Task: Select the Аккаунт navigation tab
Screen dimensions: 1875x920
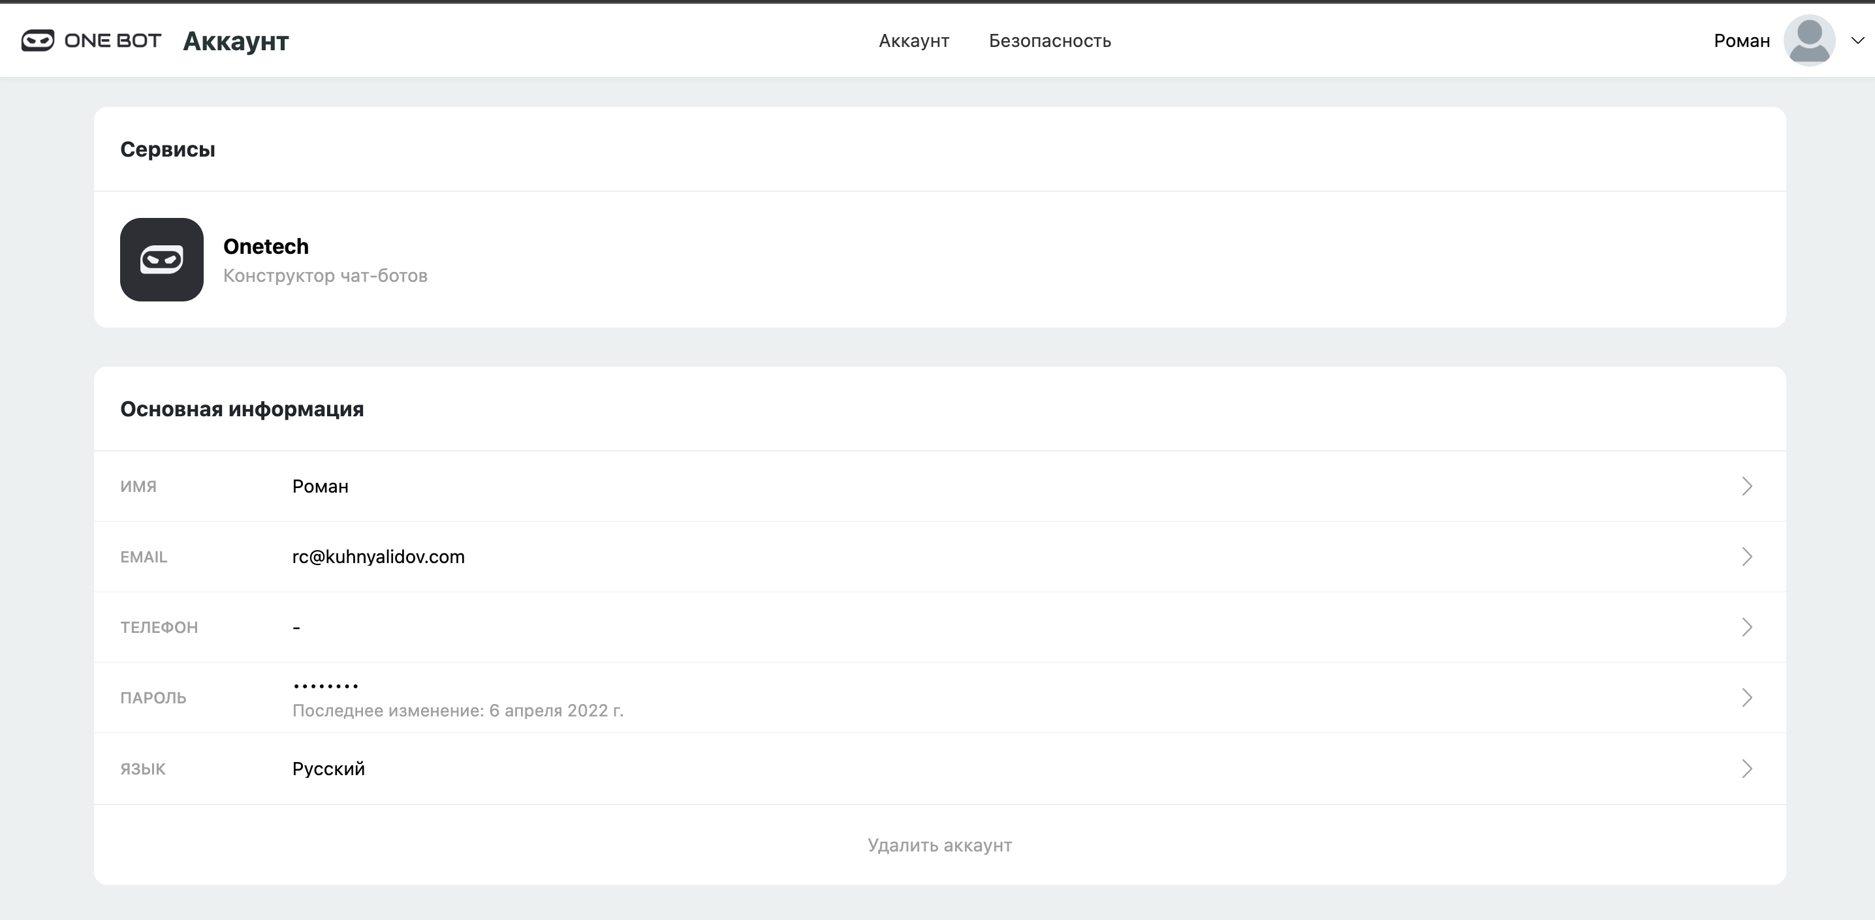Action: click(913, 40)
